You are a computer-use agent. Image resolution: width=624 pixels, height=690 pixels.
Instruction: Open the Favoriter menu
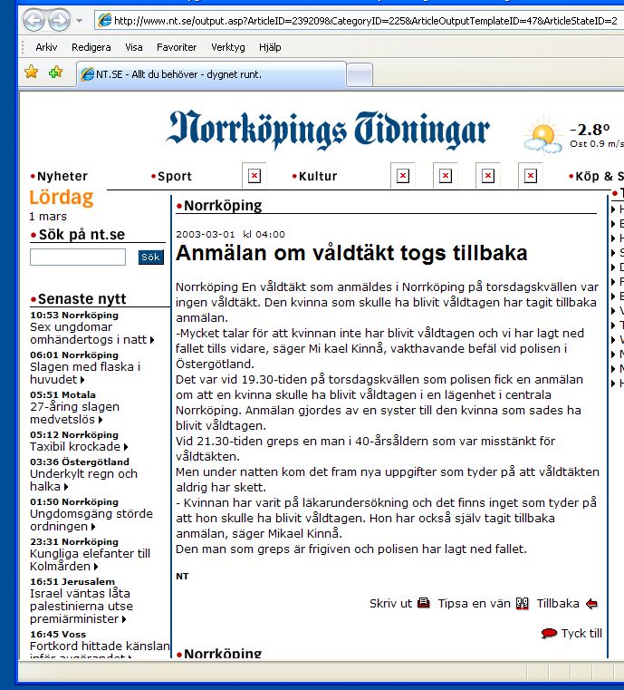coord(177,47)
